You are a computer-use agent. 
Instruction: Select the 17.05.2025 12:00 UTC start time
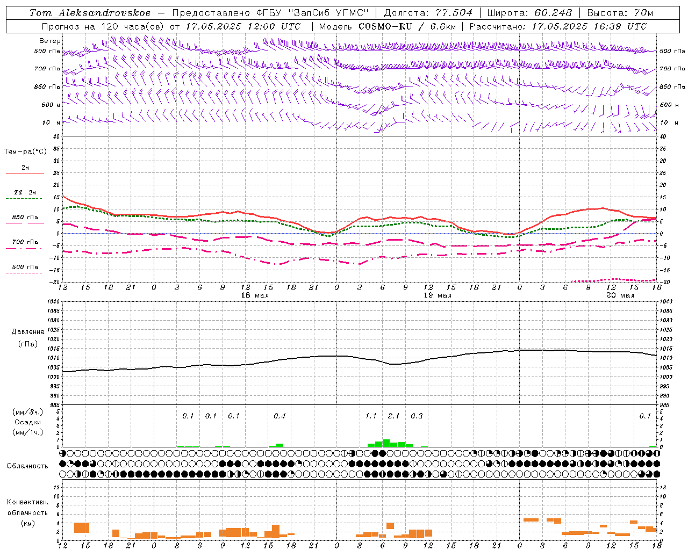[x=243, y=26]
